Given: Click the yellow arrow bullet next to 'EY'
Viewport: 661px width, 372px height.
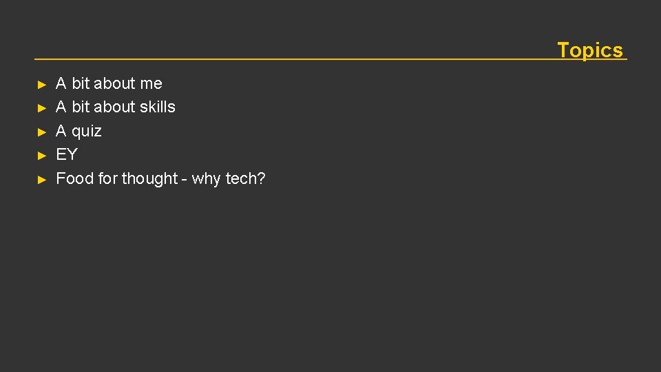Looking at the screenshot, I should pyautogui.click(x=42, y=156).
